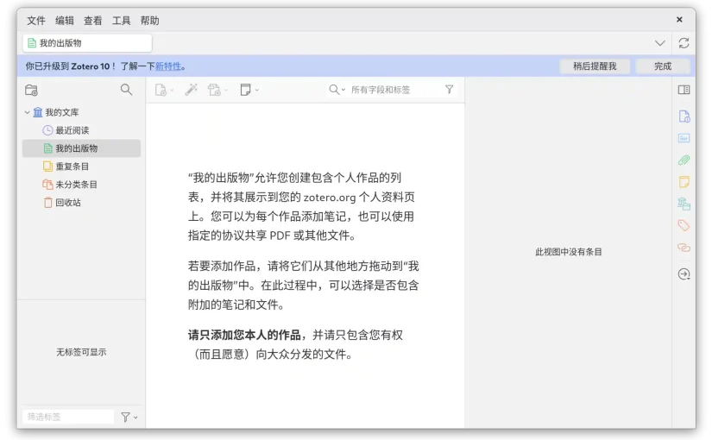Toggle the item pane layout icon

tap(684, 90)
